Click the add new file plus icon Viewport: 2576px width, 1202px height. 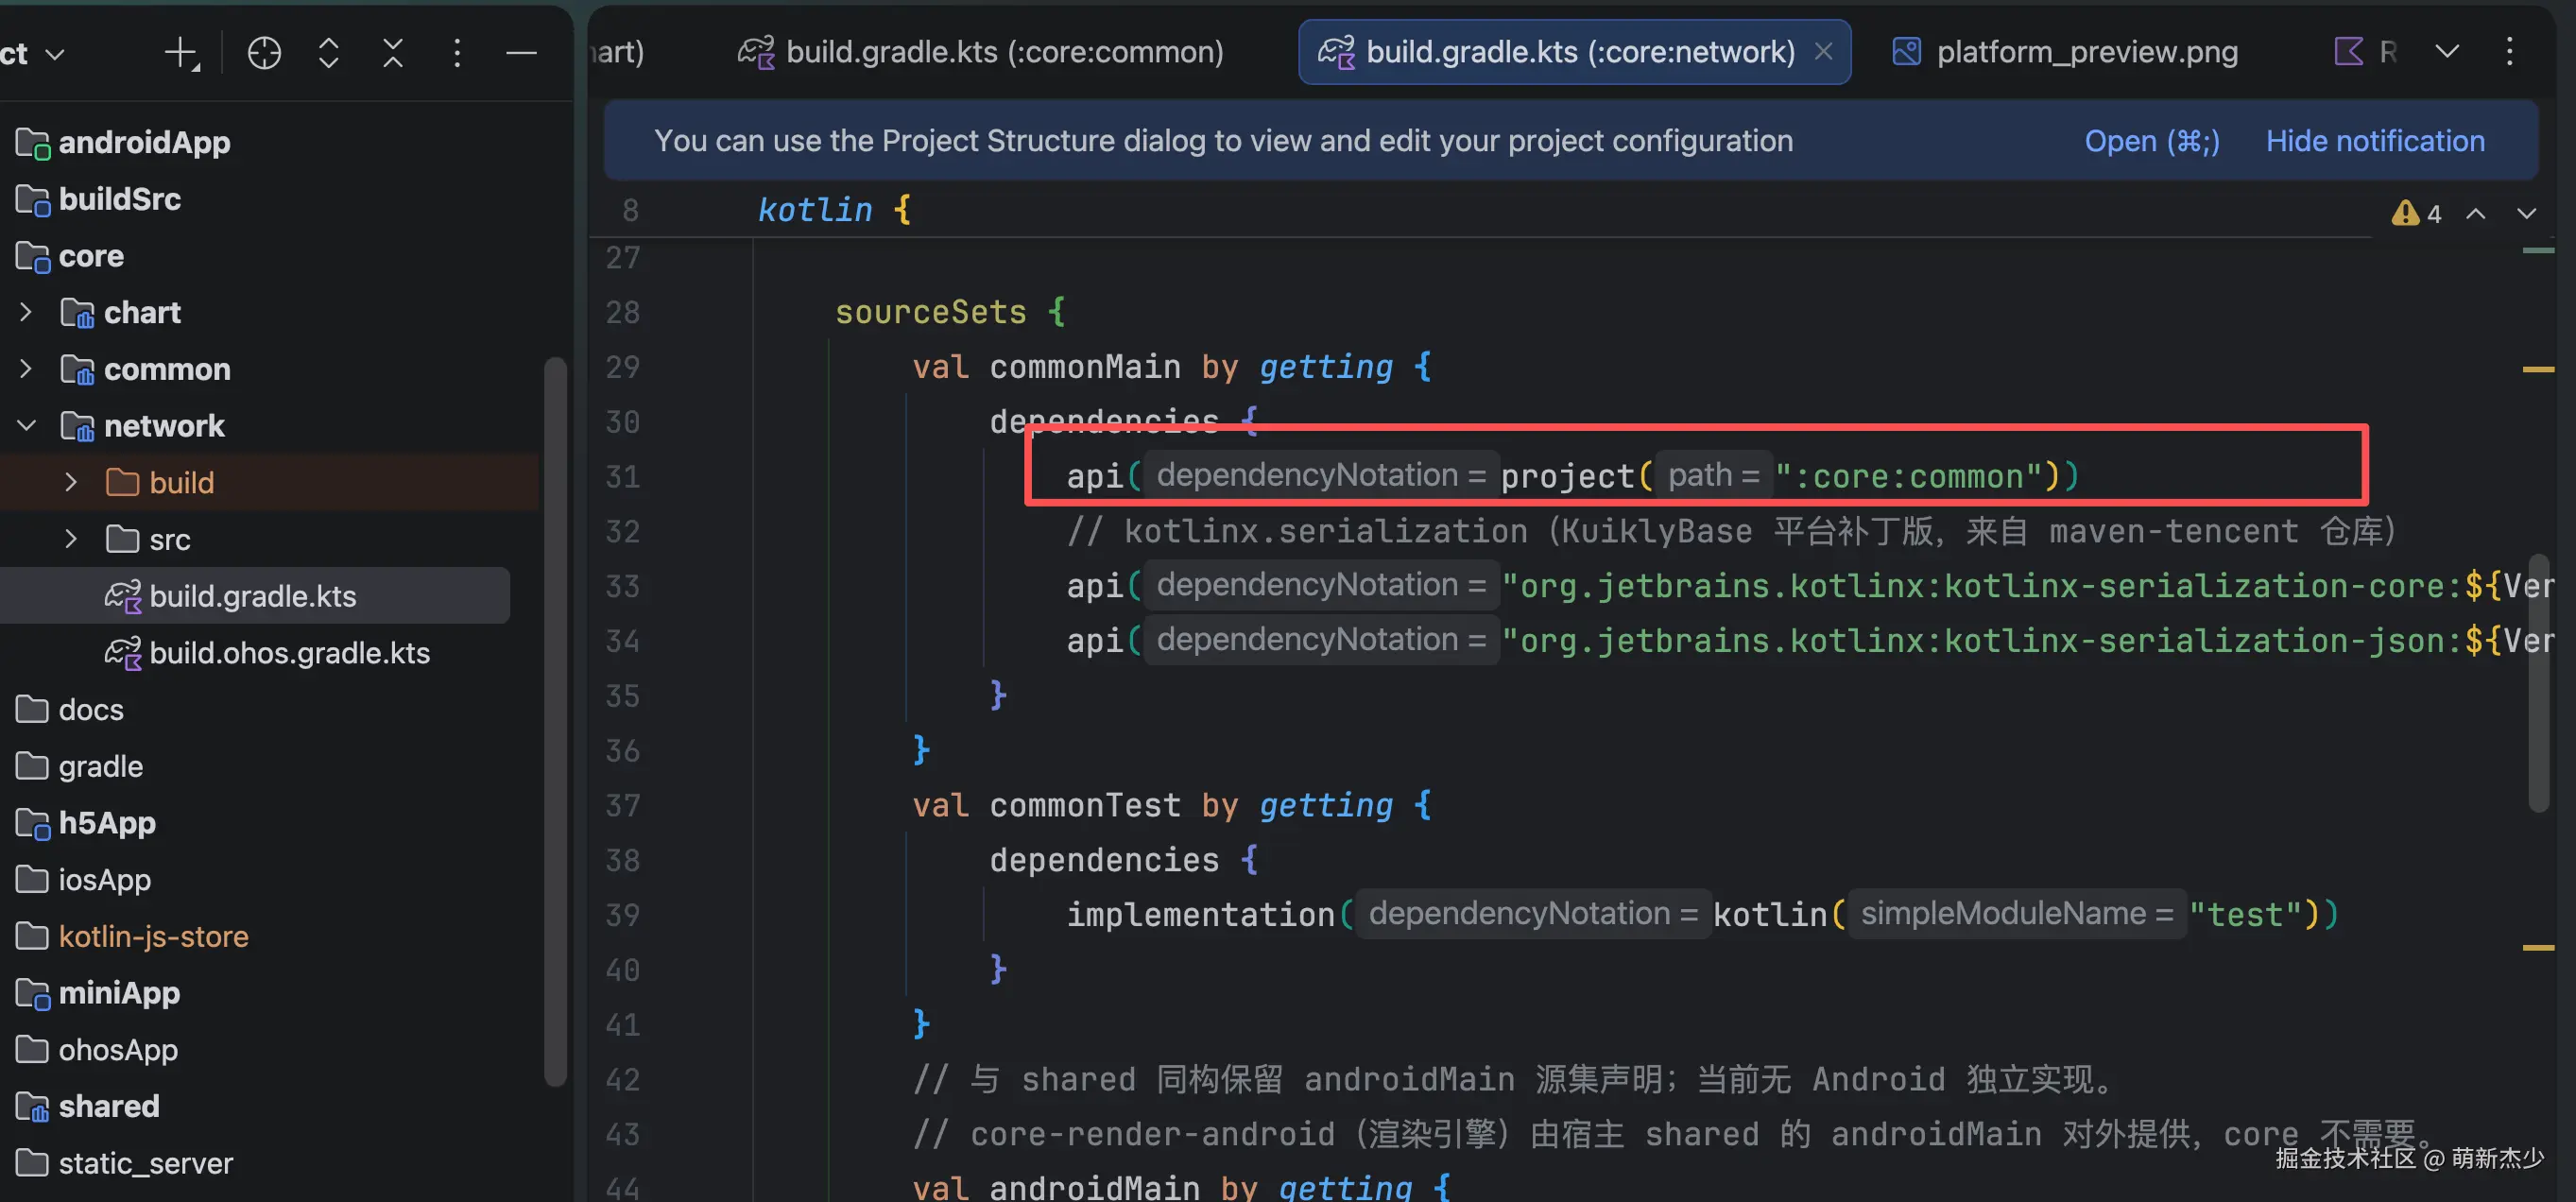(182, 53)
